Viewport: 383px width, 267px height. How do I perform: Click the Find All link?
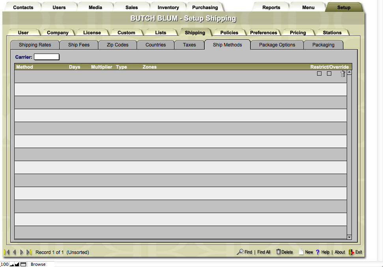coord(264,252)
